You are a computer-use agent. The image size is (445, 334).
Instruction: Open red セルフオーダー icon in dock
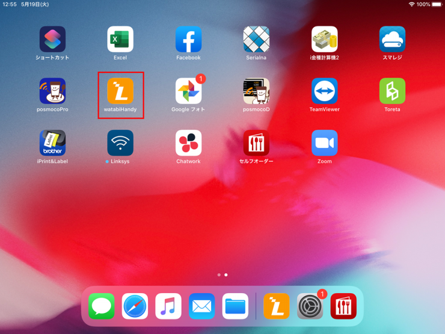tap(343, 306)
